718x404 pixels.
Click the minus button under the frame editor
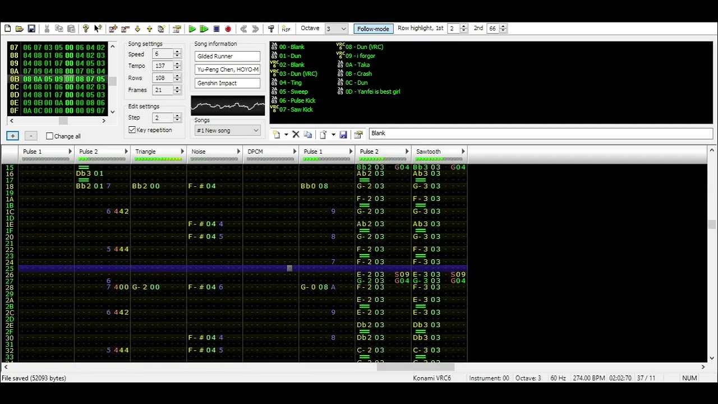click(31, 136)
